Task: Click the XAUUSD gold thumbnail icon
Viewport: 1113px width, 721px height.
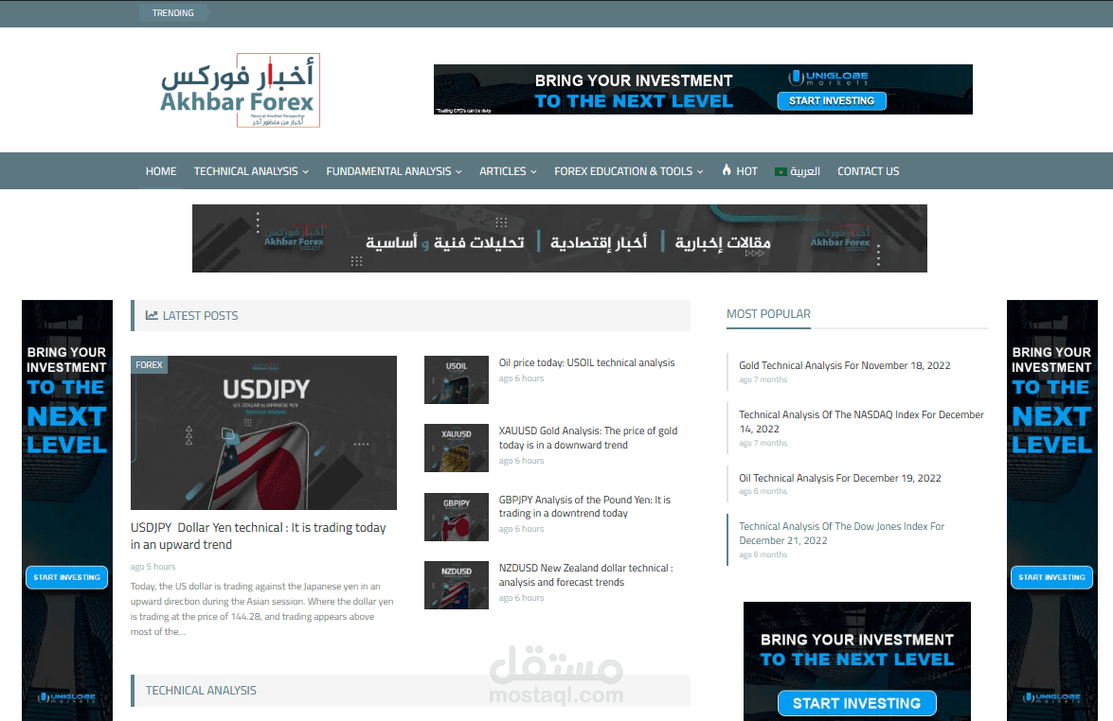Action: click(456, 448)
